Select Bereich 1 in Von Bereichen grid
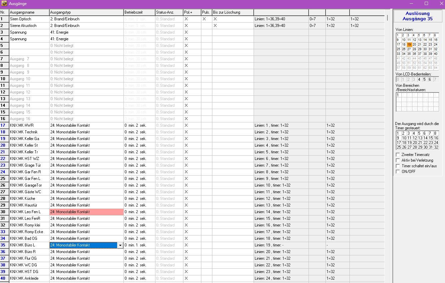Viewport: 445px width, 283px height. point(398,95)
